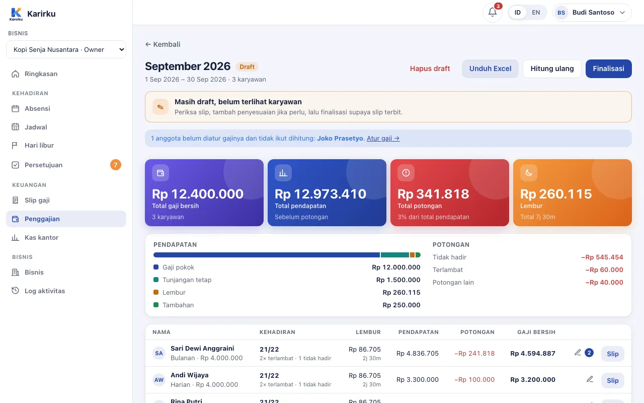Open the Budi Santoso user menu
Image resolution: width=644 pixels, height=403 pixels.
592,13
